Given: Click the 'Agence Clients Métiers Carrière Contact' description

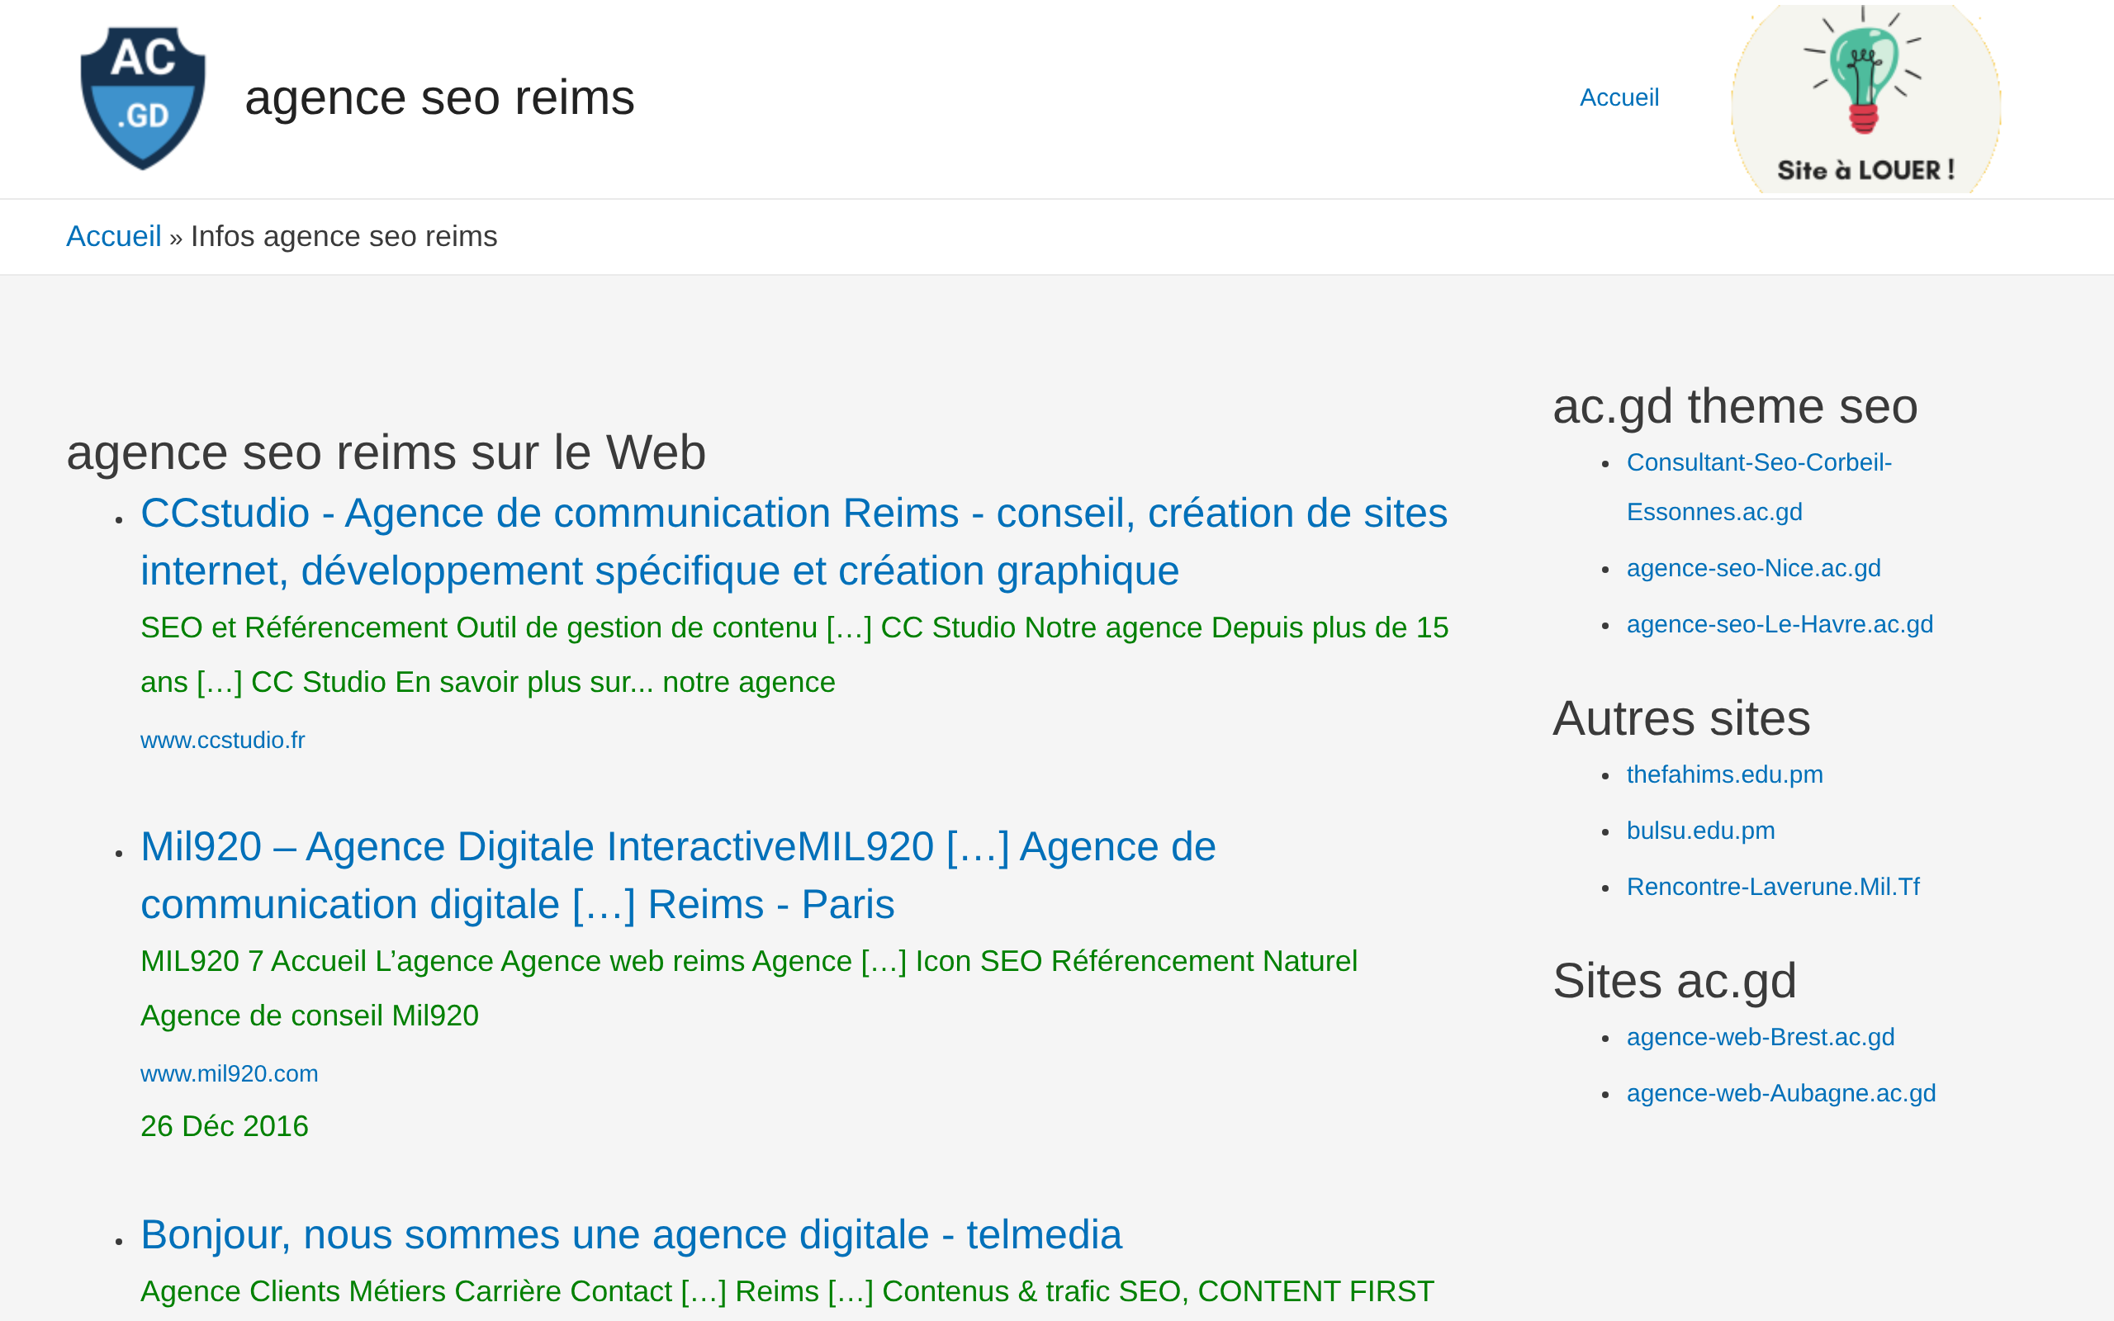Looking at the screenshot, I should (787, 1291).
